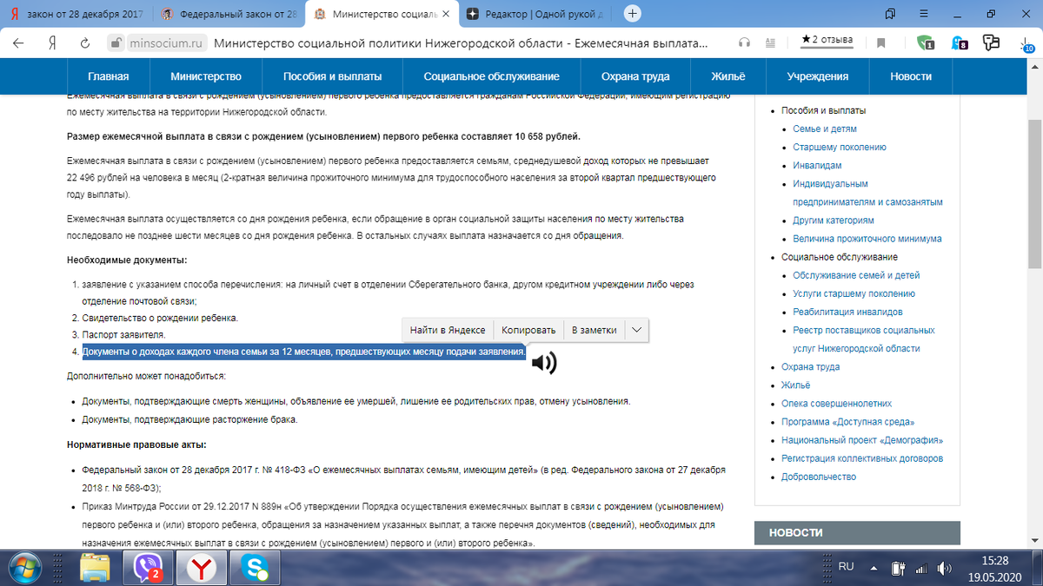Screen dimensions: 1043x586
Task: Open the Жильё navigation item
Action: (727, 76)
